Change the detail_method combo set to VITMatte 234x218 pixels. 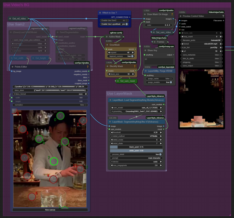pyautogui.click(x=136, y=136)
